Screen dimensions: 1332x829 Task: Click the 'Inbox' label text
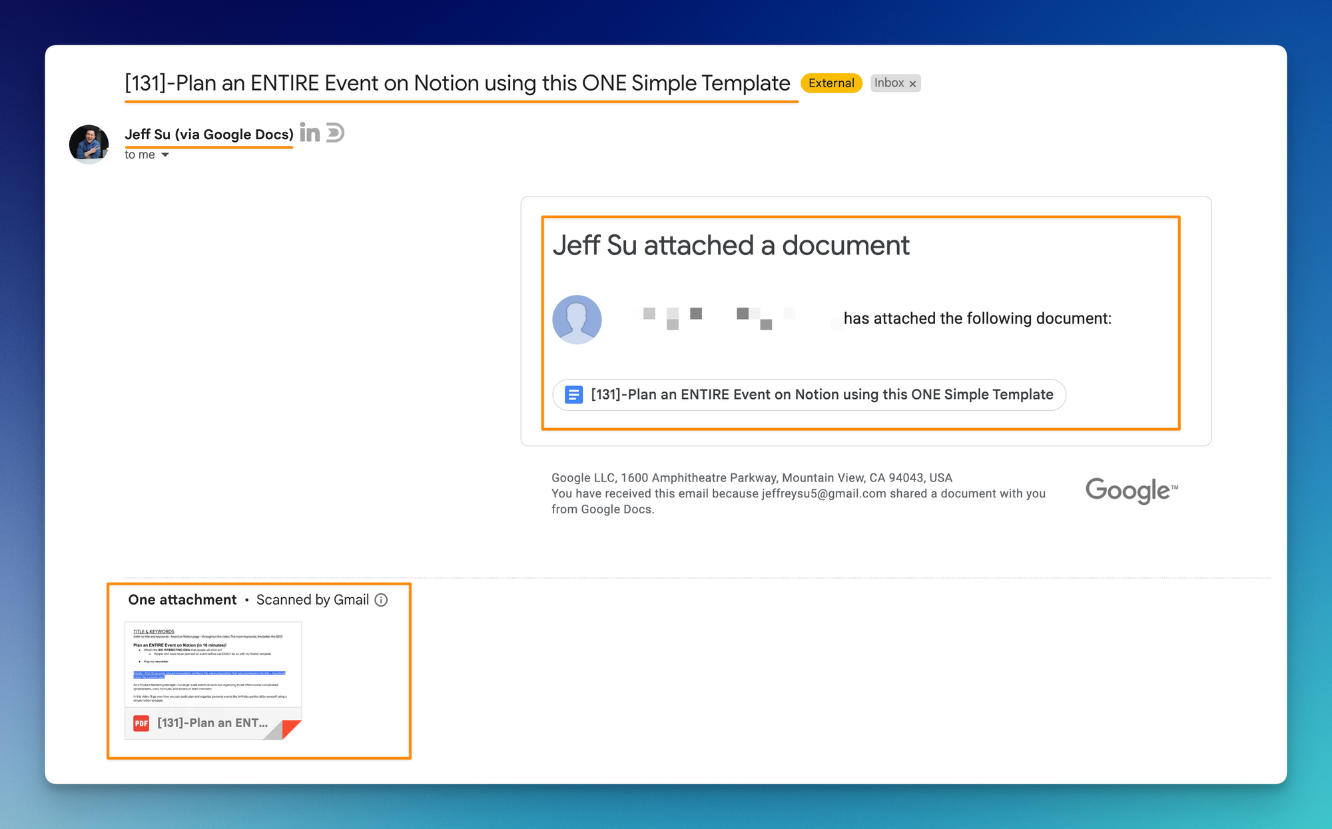889,83
